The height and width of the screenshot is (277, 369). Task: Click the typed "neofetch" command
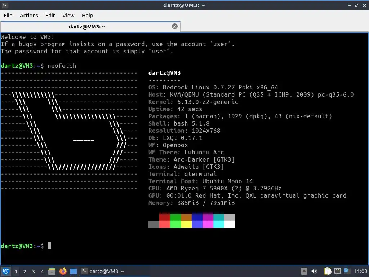tap(62, 66)
